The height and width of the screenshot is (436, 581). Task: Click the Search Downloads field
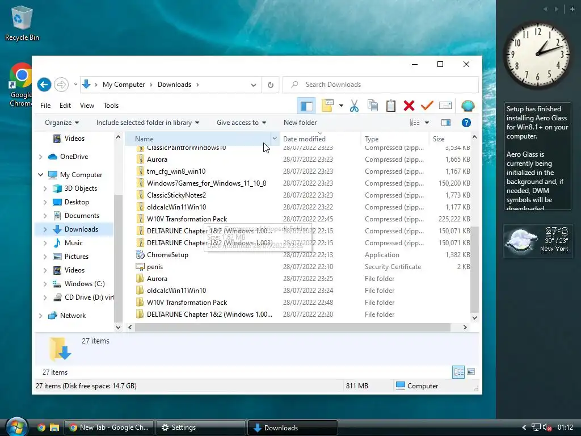click(x=381, y=85)
